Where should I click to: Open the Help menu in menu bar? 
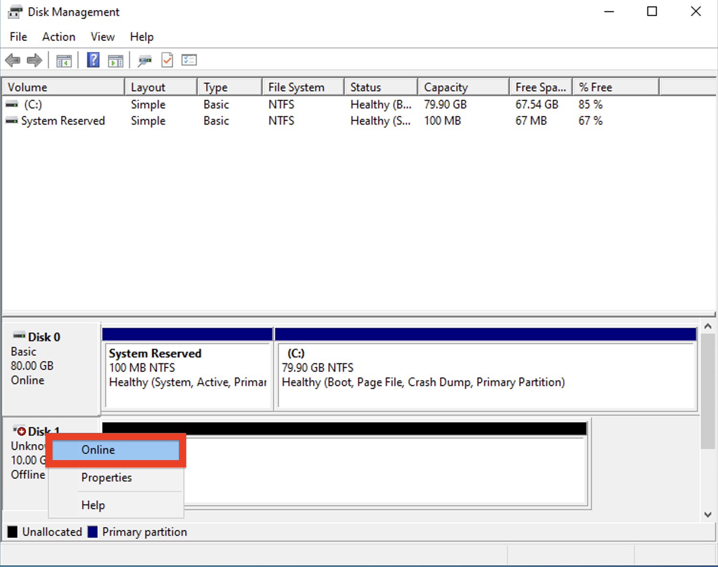[142, 37]
